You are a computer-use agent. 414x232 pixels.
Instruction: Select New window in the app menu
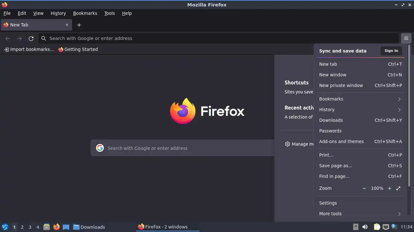point(360,75)
